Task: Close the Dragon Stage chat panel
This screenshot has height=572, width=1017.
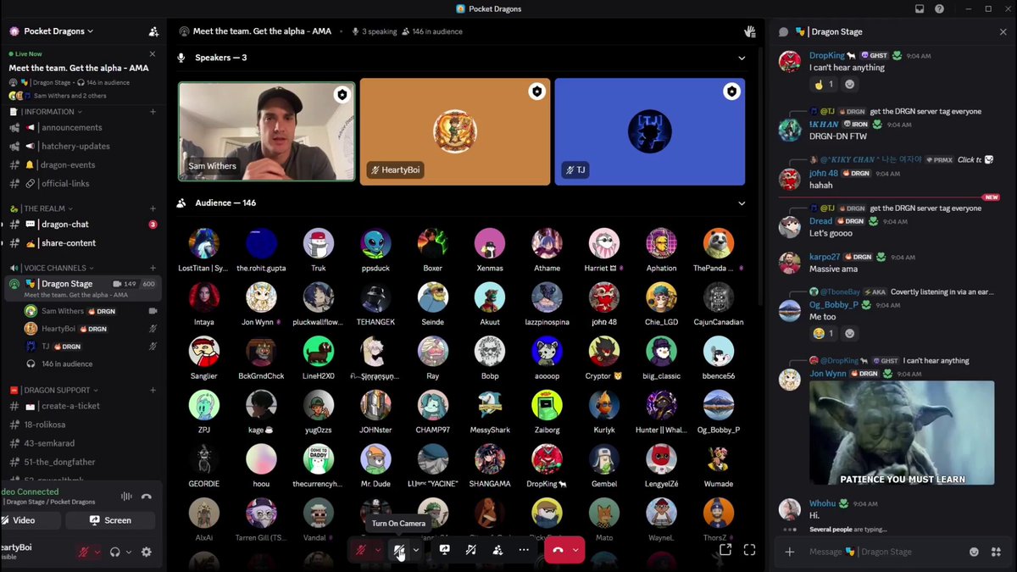Action: point(1003,31)
